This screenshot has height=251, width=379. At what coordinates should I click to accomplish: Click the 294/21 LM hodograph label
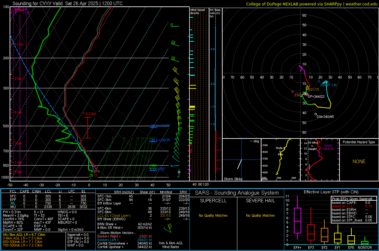pos(328,85)
